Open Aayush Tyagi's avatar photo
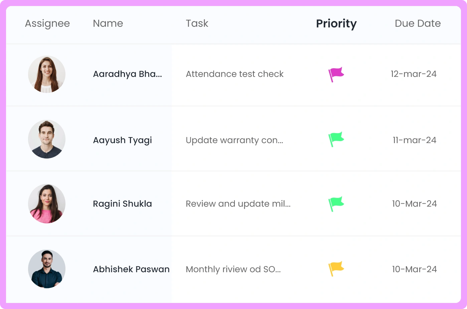 [x=47, y=139]
